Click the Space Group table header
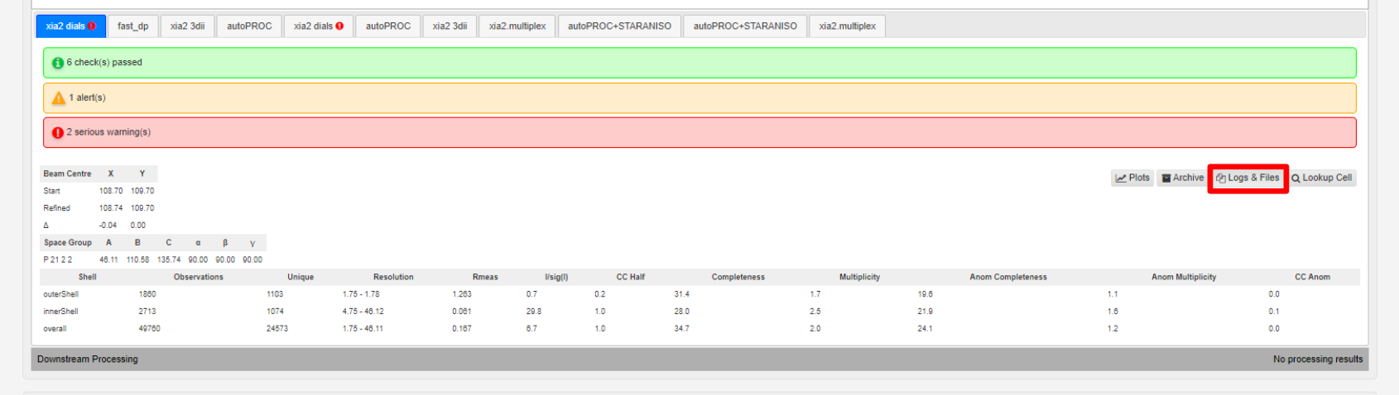The height and width of the screenshot is (395, 1399). click(68, 243)
